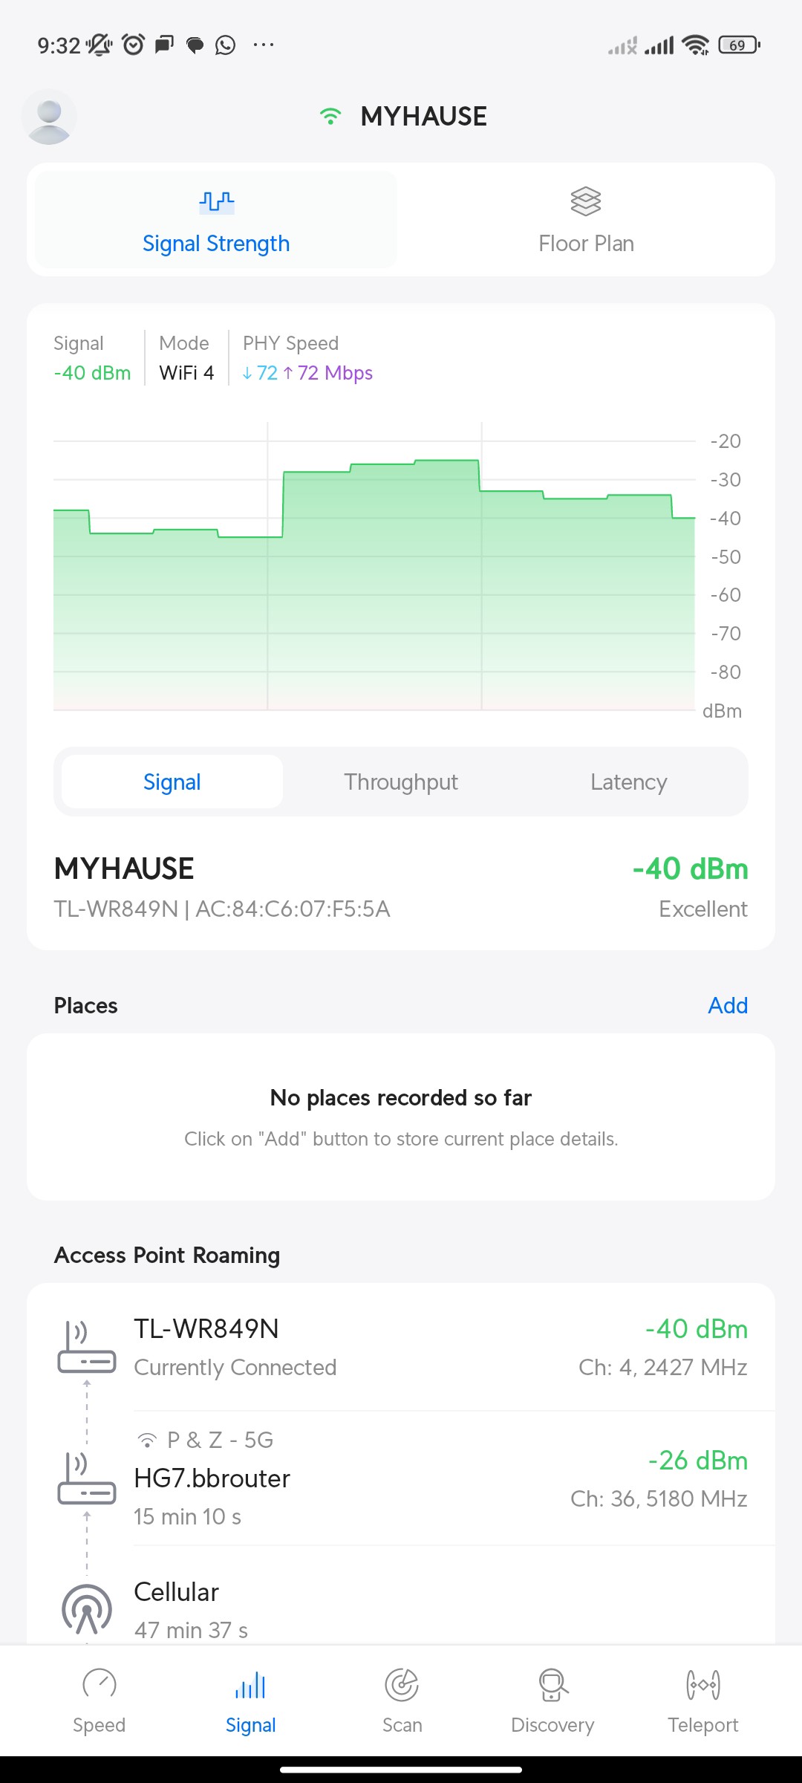802x1783 pixels.
Task: Tap the PHY Speed 72 Mbps readout
Action: (x=307, y=372)
